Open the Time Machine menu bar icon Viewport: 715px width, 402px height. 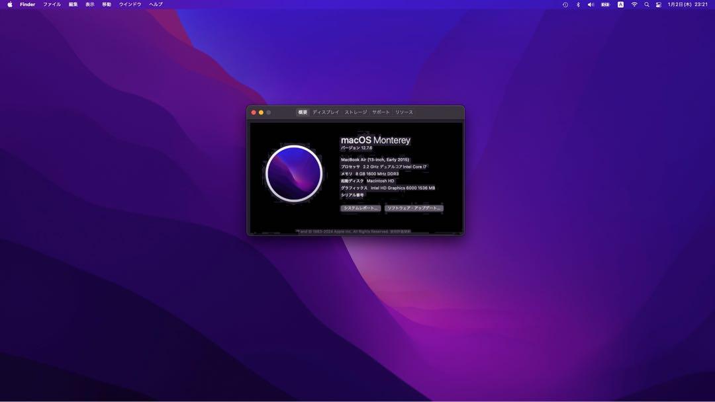[565, 5]
